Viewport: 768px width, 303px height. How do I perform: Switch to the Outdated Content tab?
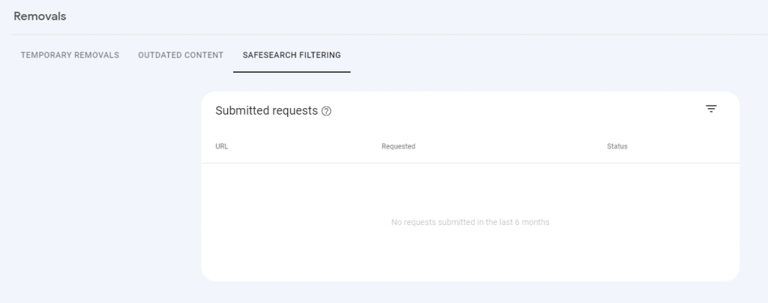(181, 55)
